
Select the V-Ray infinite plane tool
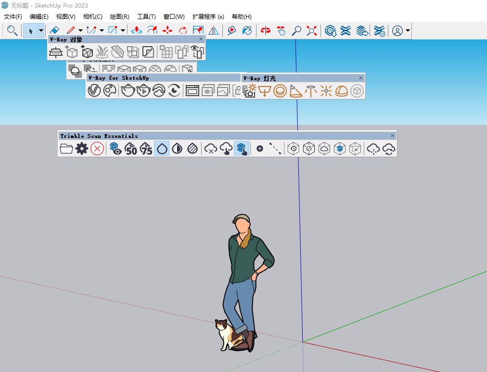[55, 53]
